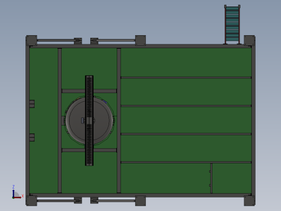Image resolution: width=281 pixels, height=211 pixels.
Task: Select the black vertical beam over the tank
Action: [x=89, y=121]
